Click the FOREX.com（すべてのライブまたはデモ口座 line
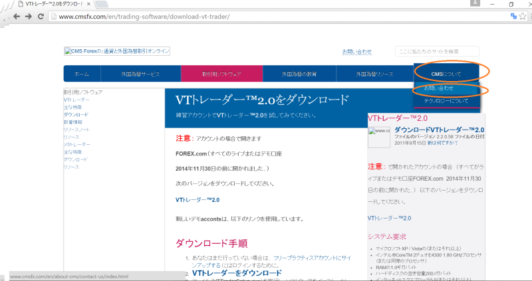 tap(229, 153)
